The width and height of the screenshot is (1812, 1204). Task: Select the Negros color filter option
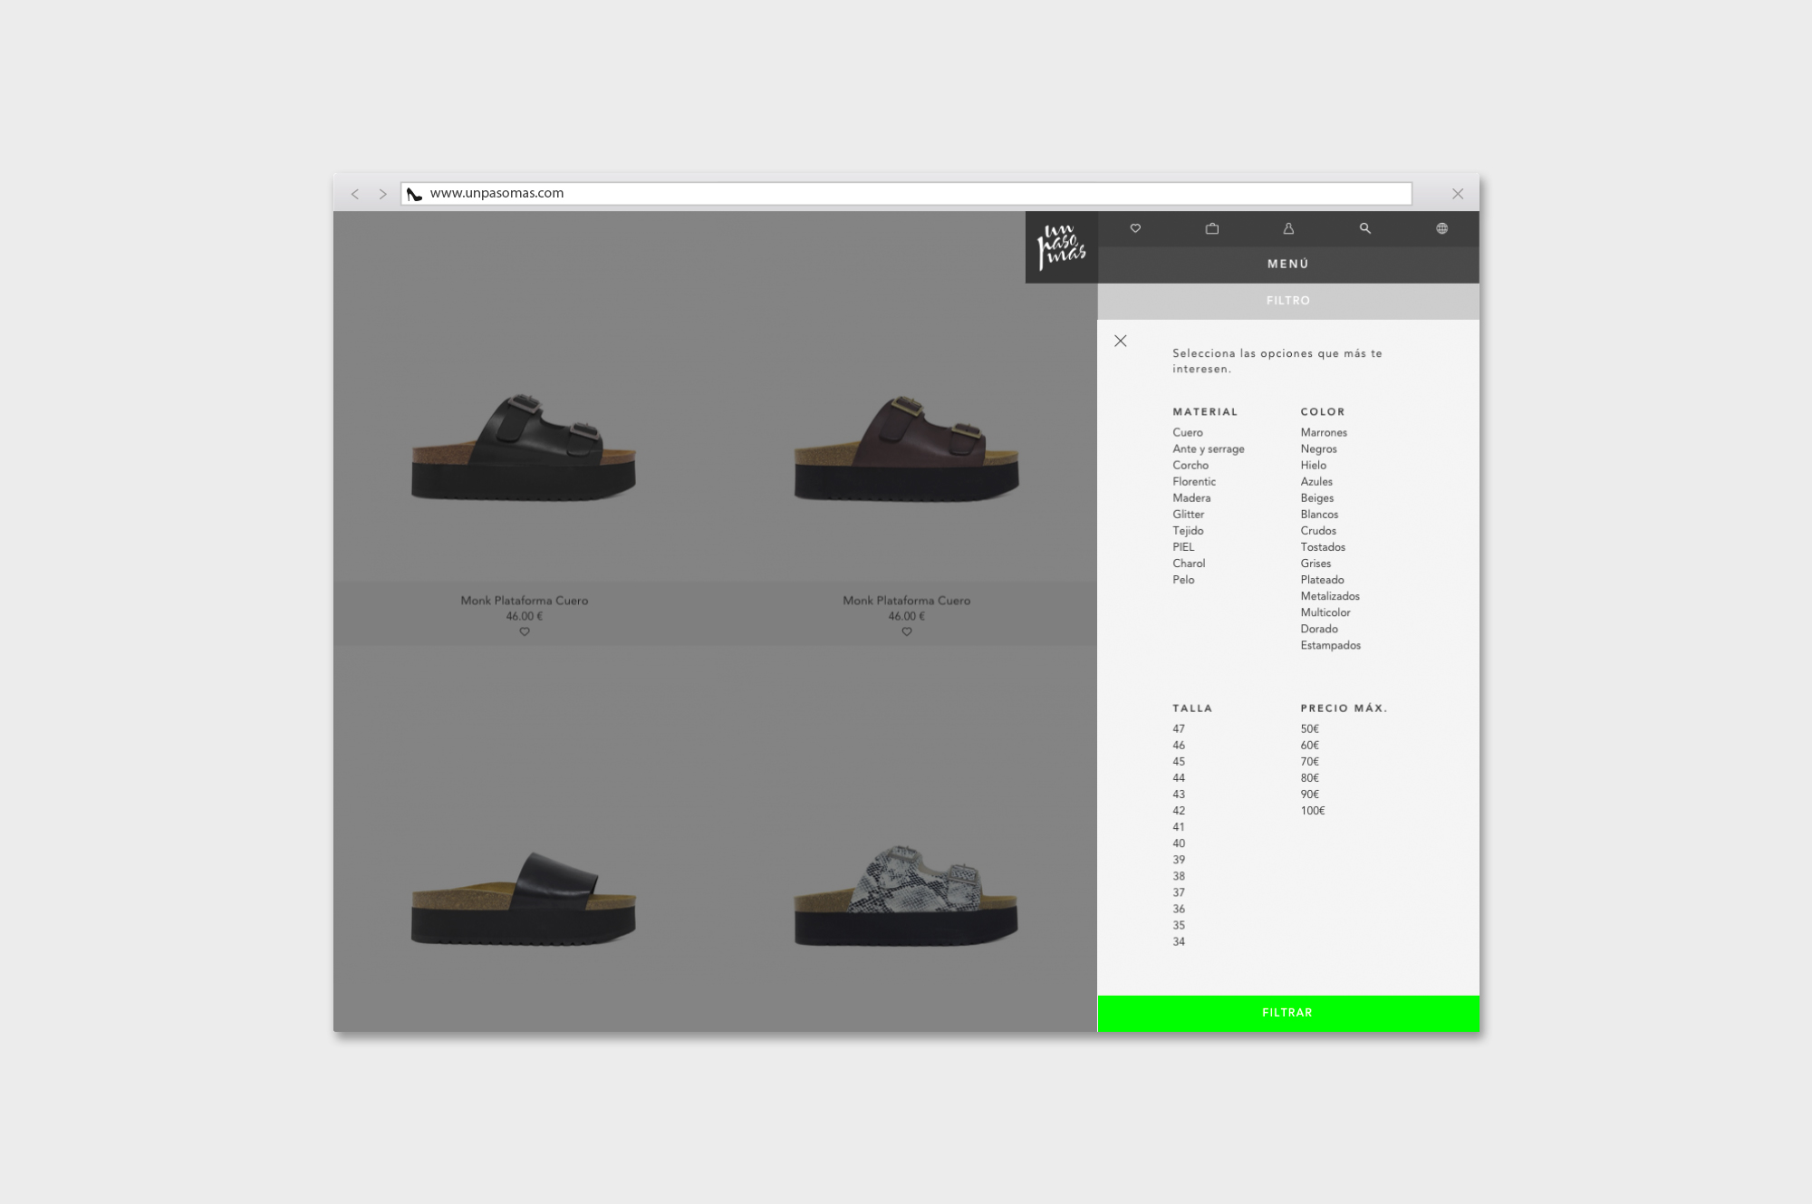(1318, 448)
